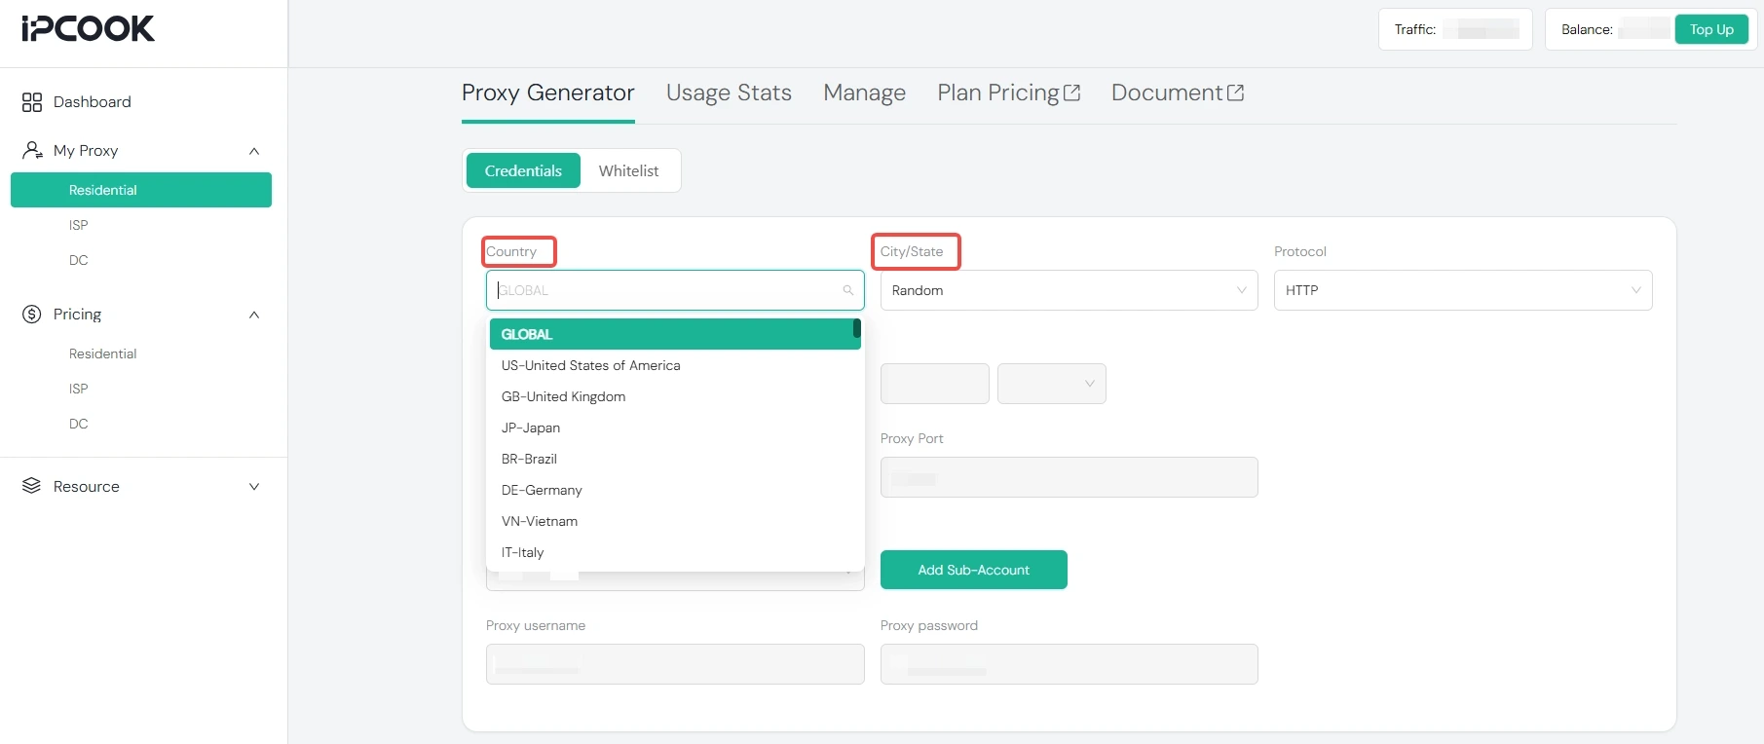The width and height of the screenshot is (1764, 744).
Task: Choose BR-Brazil option
Action: tap(675, 459)
